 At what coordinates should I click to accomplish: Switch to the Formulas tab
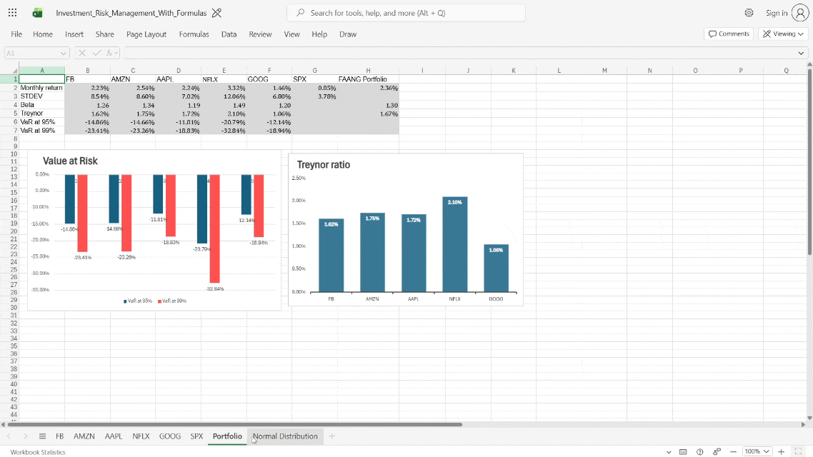tap(194, 34)
